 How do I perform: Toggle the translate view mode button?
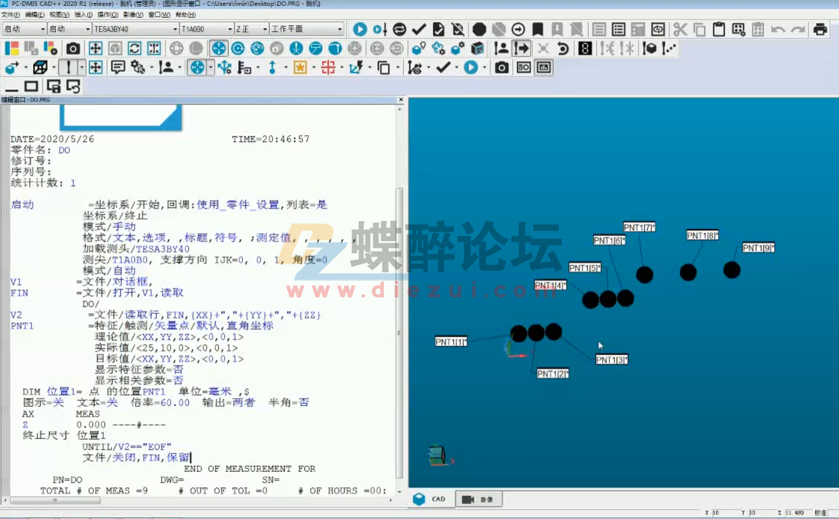click(218, 48)
